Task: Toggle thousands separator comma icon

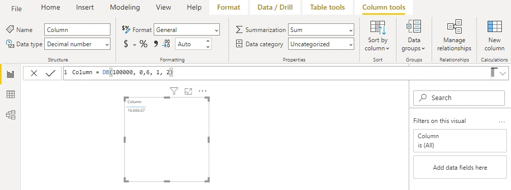Action: [156, 44]
